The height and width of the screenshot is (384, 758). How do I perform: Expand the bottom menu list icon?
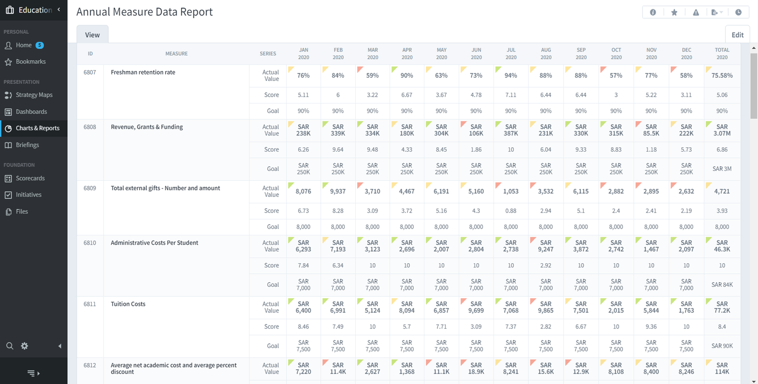(33, 373)
